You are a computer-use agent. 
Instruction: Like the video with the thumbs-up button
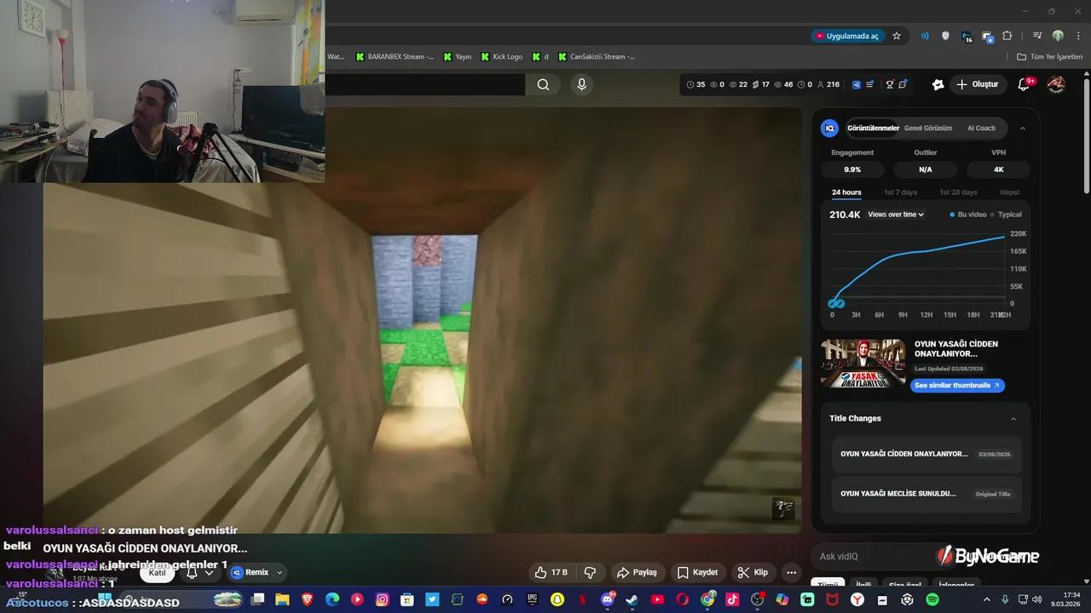tap(551, 572)
